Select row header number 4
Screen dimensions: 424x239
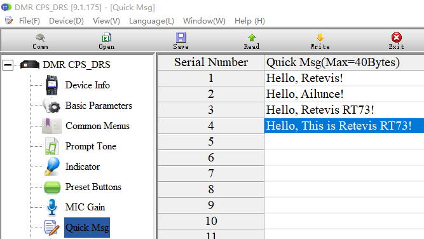[211, 126]
